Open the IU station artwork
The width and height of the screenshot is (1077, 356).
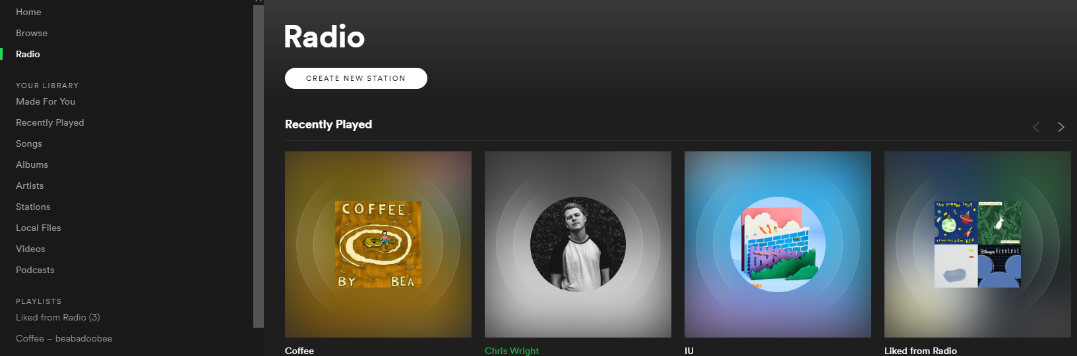tap(778, 244)
